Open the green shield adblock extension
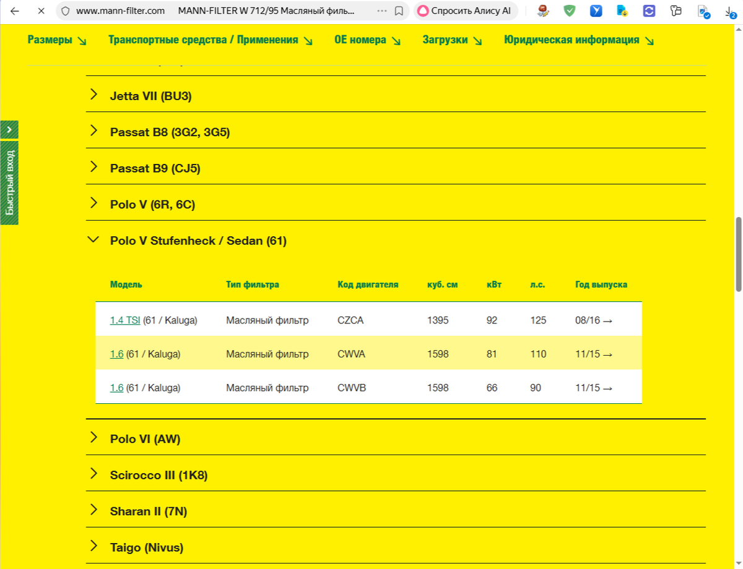743x569 pixels. click(570, 11)
